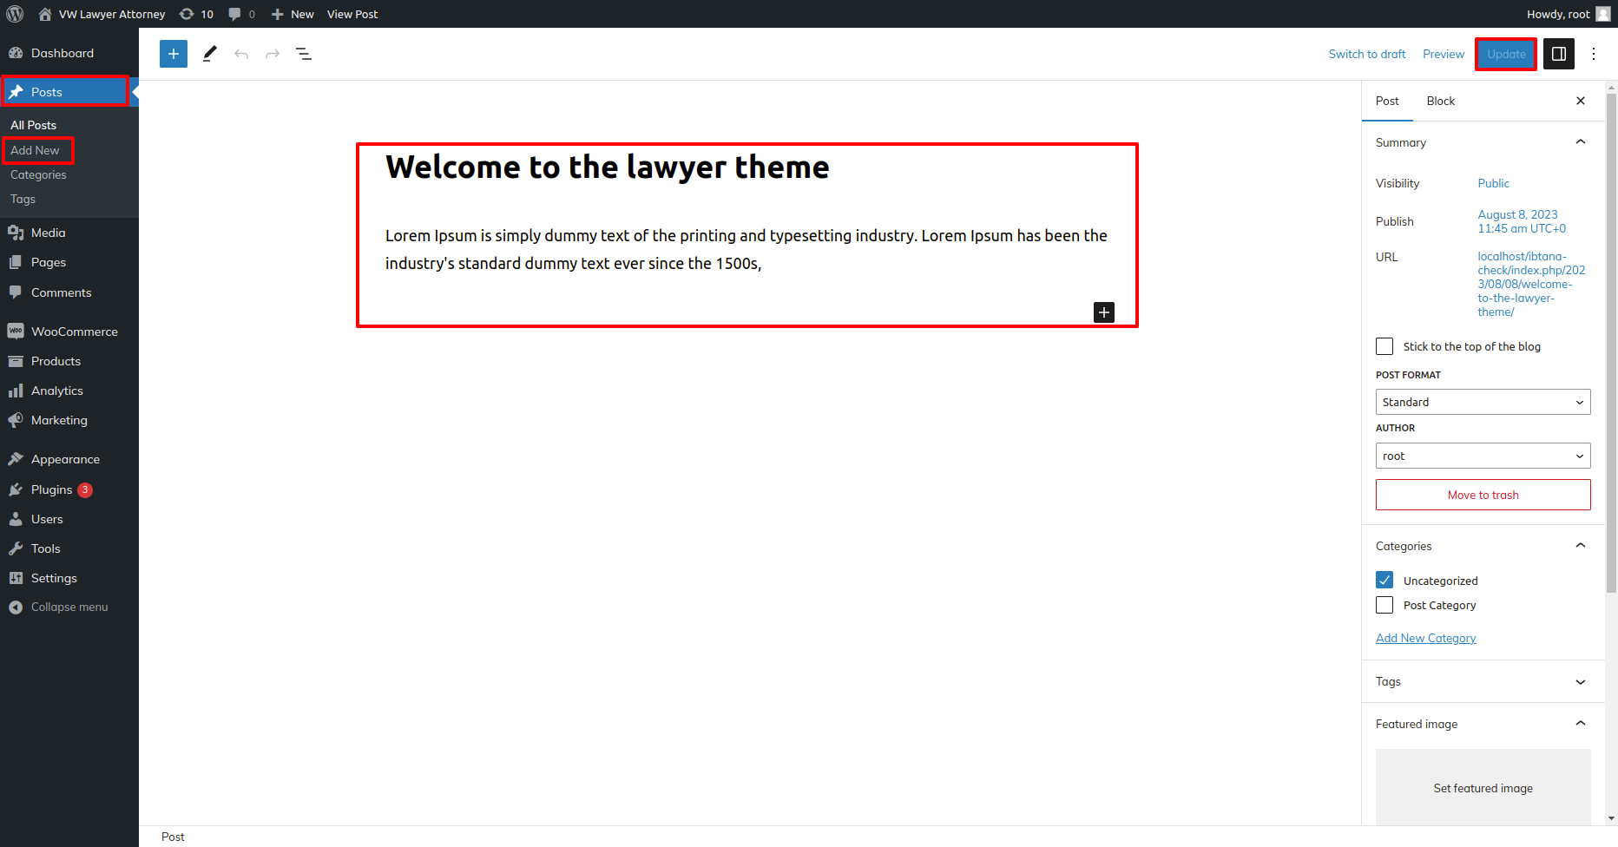Open Comments in the admin menu
1618x847 pixels.
click(69, 292)
